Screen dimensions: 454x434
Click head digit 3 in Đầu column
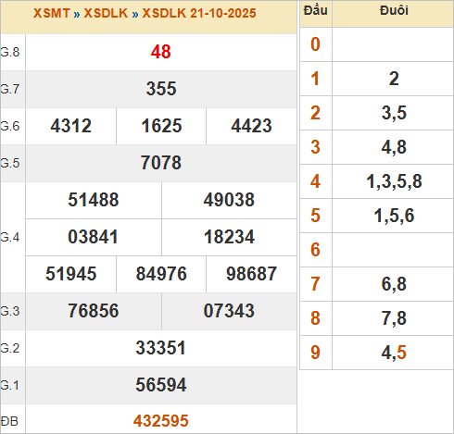tap(315, 147)
